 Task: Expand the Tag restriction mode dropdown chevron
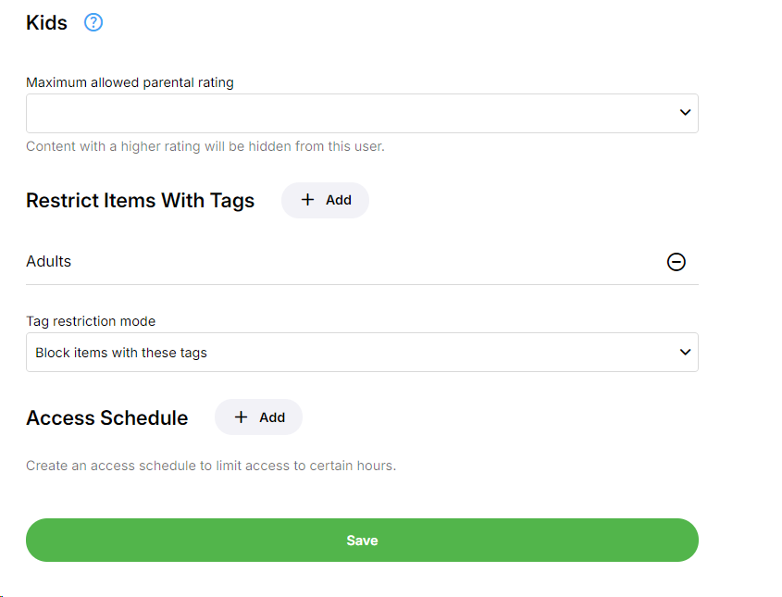click(x=685, y=353)
